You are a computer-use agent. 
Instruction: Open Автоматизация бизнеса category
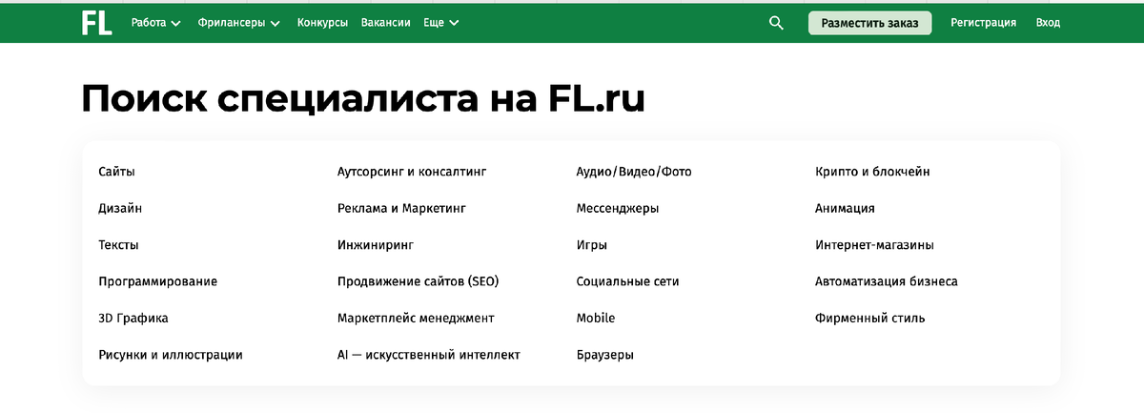887,281
